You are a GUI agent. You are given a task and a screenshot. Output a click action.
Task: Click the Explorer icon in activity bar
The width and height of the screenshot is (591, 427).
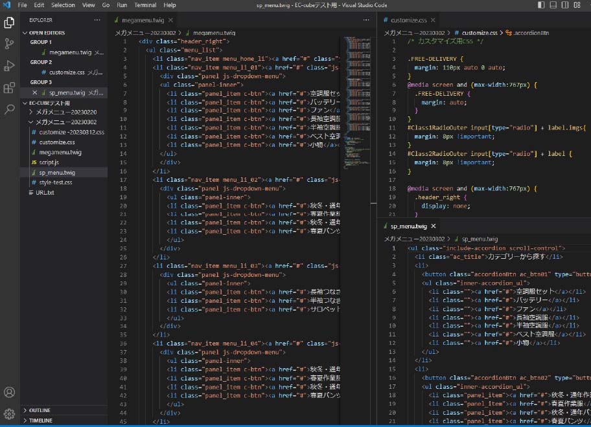pyautogui.click(x=9, y=23)
